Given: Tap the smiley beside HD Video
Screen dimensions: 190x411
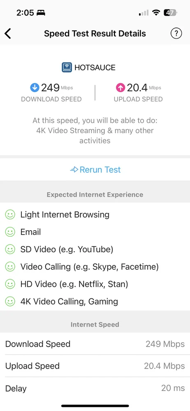Looking at the screenshot, I should click(x=10, y=284).
